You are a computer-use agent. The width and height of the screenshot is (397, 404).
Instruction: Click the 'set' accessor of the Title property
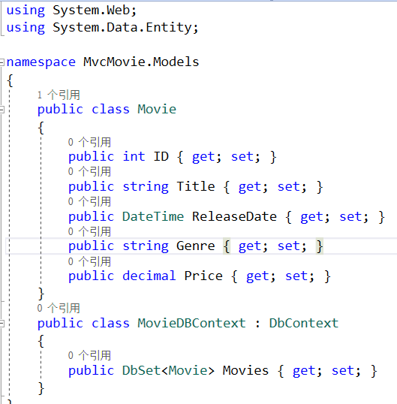(288, 187)
